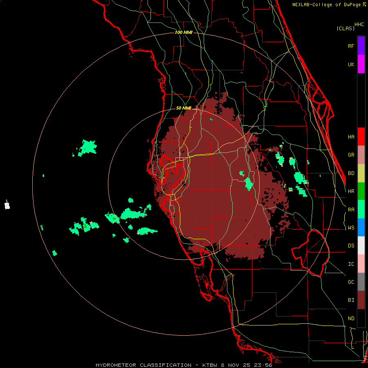Click the BI legend label
This screenshot has width=368, height=368.
pyautogui.click(x=351, y=300)
